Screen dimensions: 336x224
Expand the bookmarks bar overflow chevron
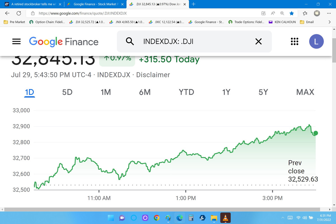click(x=329, y=22)
